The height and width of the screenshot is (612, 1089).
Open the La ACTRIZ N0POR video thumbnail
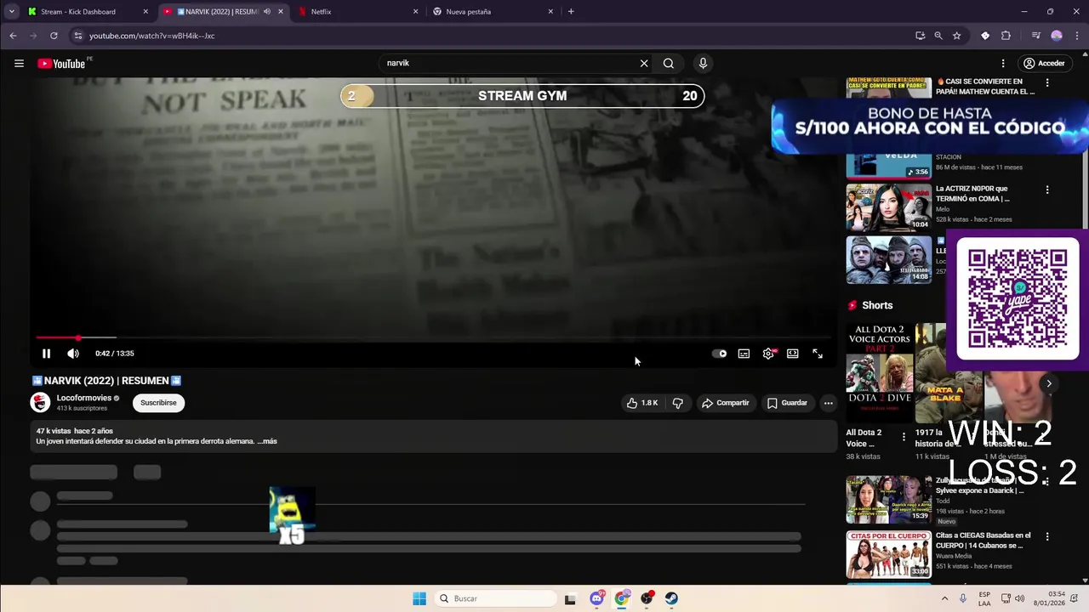point(888,207)
